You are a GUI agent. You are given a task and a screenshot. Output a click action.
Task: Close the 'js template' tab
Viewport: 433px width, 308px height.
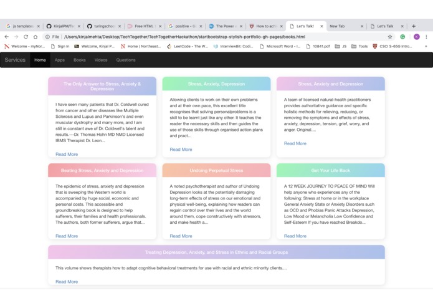(x=39, y=26)
